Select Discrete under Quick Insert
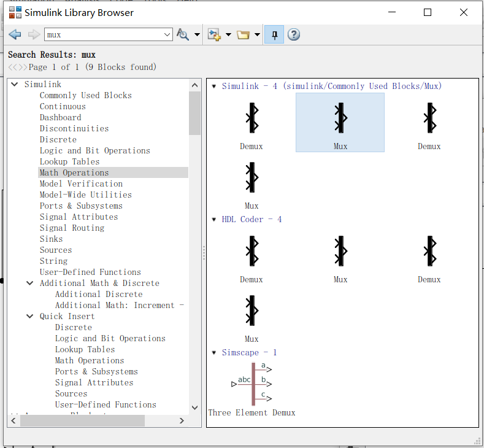484x448 pixels. point(74,327)
